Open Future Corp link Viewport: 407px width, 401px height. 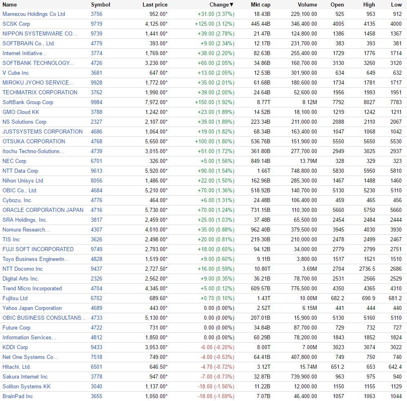pyautogui.click(x=16, y=327)
